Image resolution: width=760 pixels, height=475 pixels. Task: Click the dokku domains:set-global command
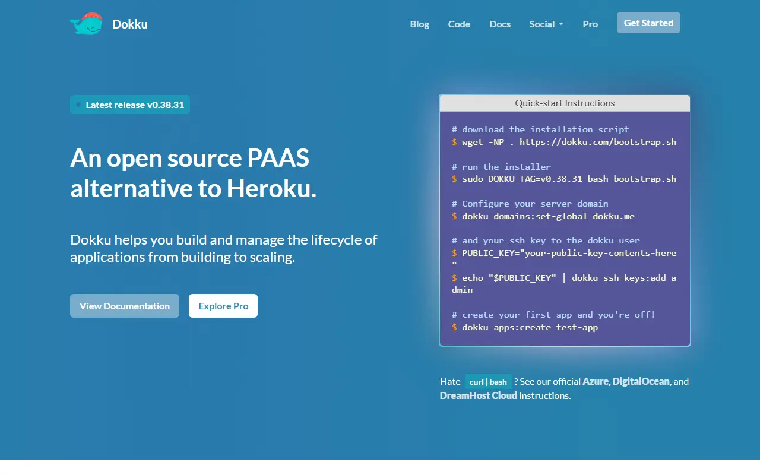point(543,216)
